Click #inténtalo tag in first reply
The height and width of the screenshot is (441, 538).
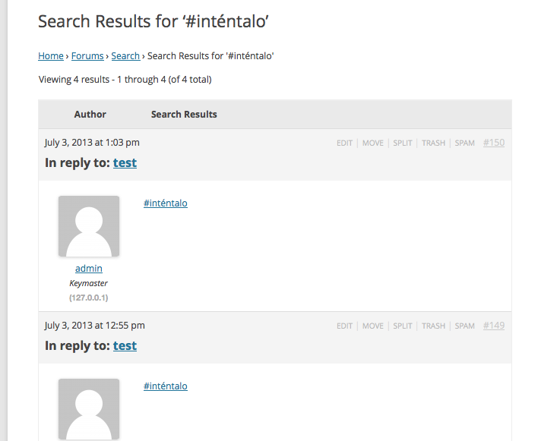coord(165,203)
